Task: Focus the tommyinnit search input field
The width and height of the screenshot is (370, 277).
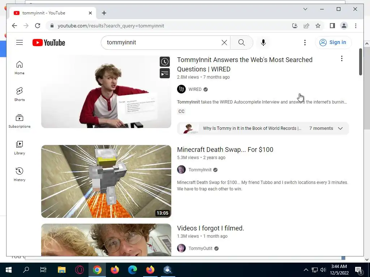Action: pos(163,43)
